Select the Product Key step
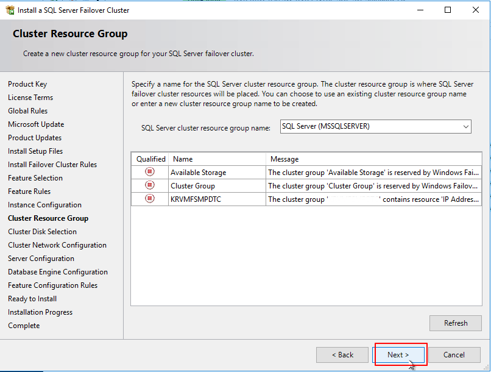 (x=27, y=84)
